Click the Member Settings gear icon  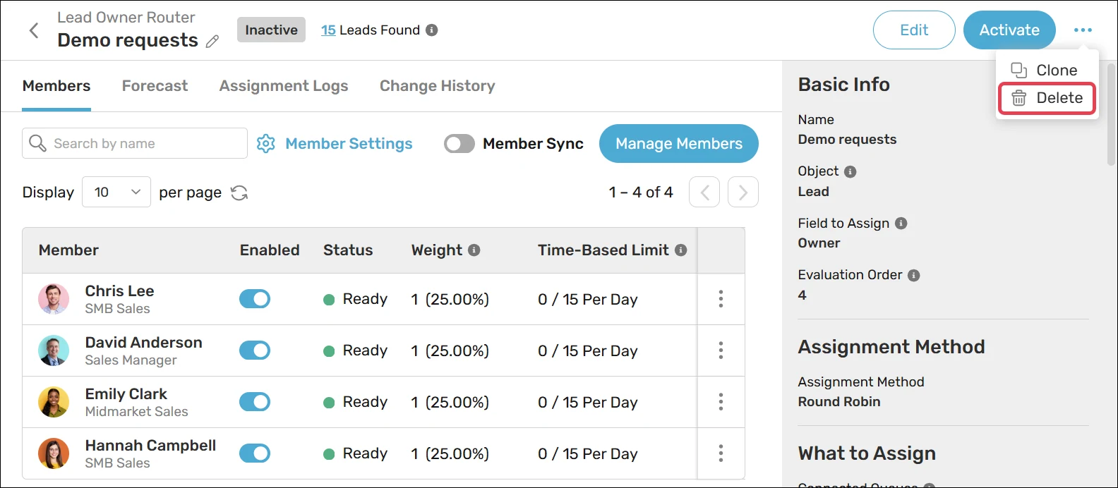266,144
